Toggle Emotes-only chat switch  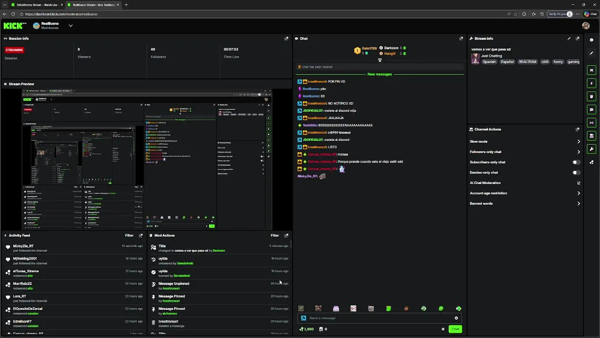tap(576, 172)
